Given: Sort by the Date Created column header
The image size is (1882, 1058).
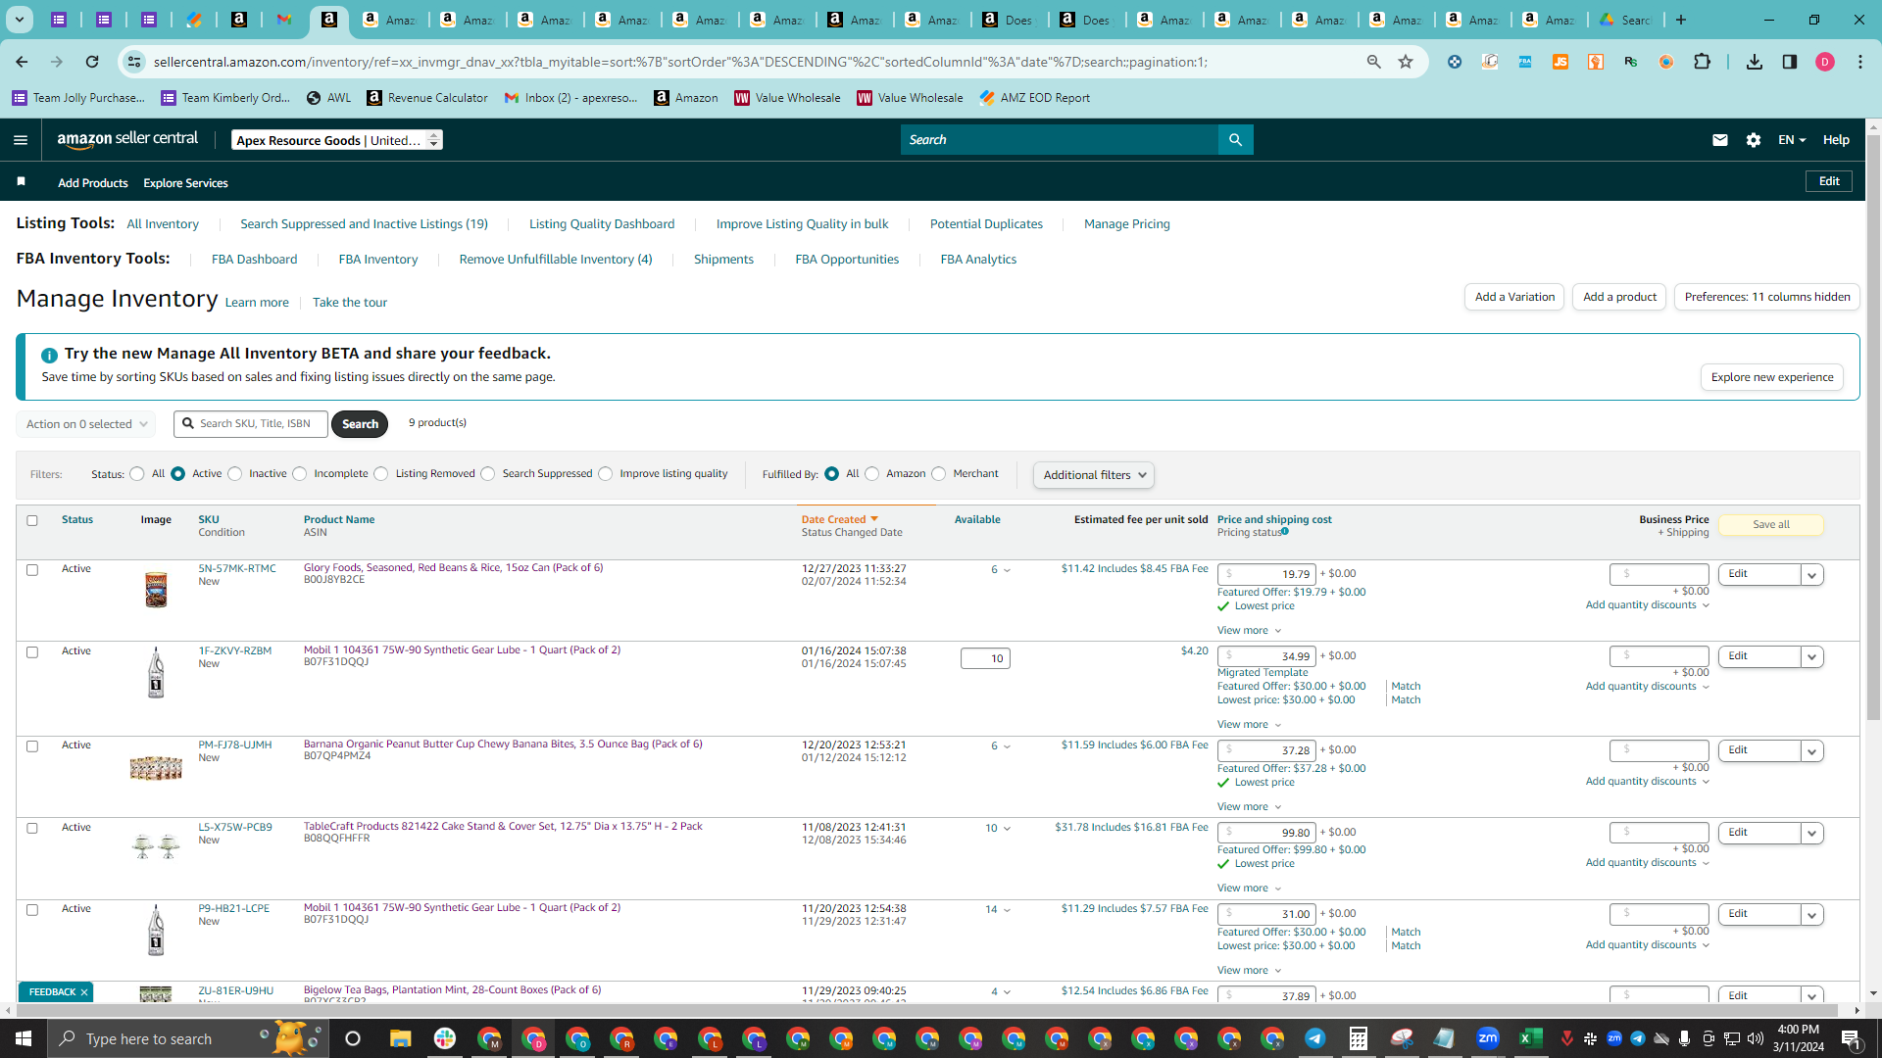Looking at the screenshot, I should 840,519.
